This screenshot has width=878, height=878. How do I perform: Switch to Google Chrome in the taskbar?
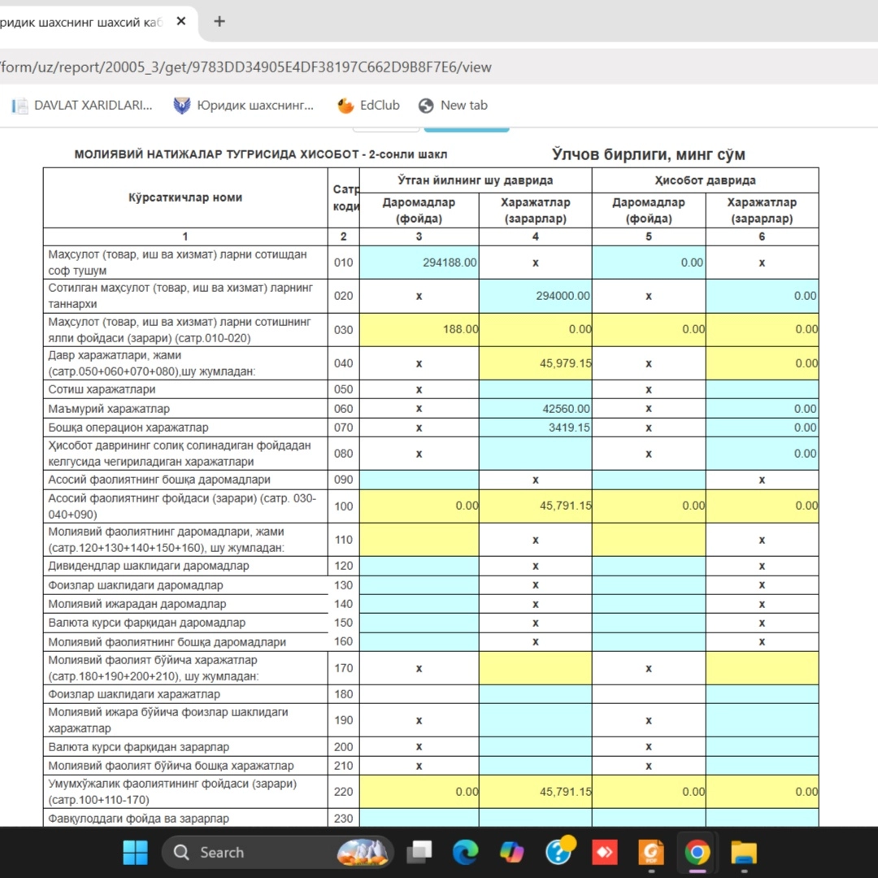pos(697,852)
